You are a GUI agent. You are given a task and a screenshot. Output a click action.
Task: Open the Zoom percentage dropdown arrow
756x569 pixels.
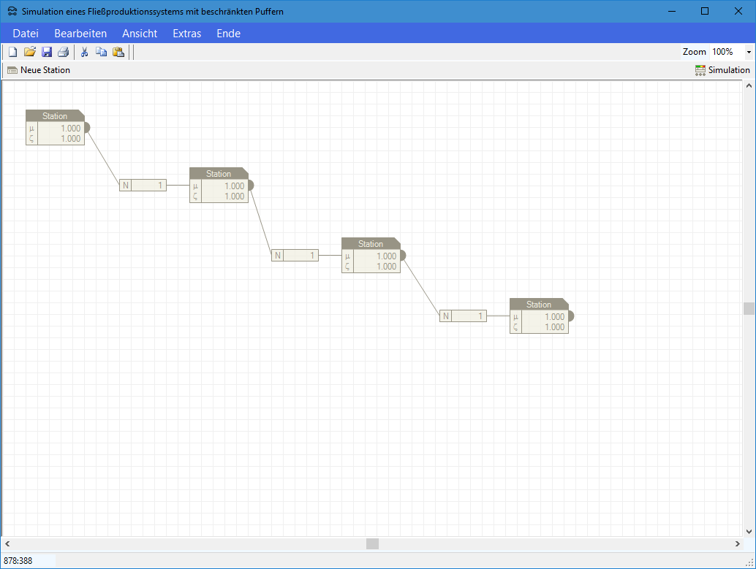(749, 52)
